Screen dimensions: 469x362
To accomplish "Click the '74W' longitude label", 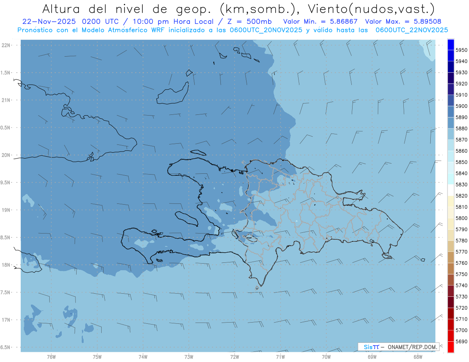I will [143, 357].
